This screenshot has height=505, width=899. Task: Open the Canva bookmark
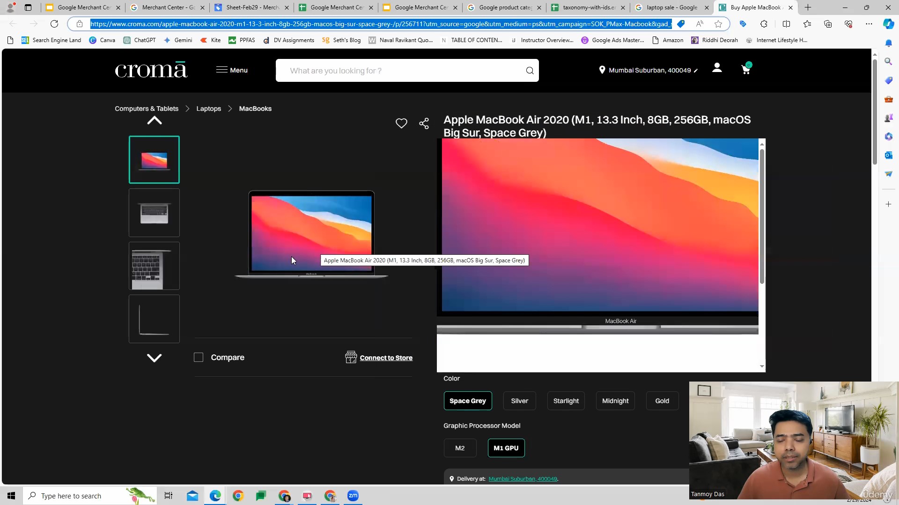coord(102,40)
